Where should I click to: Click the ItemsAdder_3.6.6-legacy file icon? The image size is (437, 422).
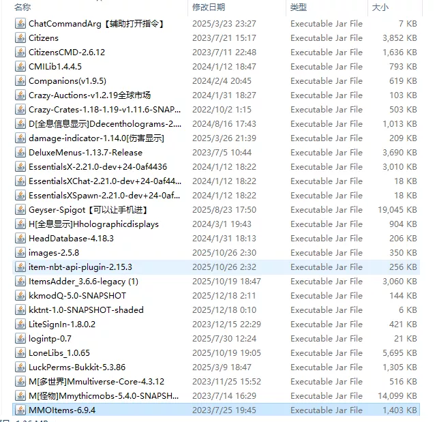20,282
